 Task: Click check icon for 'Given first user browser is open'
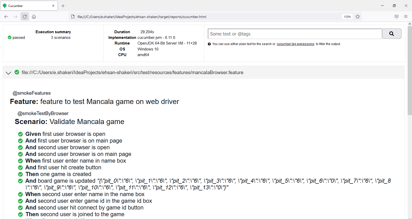(x=20, y=134)
